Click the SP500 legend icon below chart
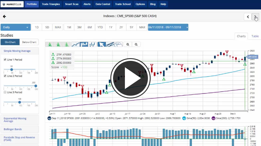The width and height of the screenshot is (261, 146). pyautogui.click(x=49, y=118)
